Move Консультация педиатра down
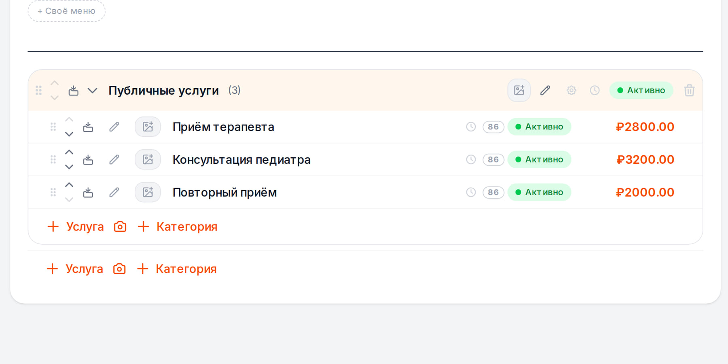The image size is (728, 364). (x=69, y=167)
